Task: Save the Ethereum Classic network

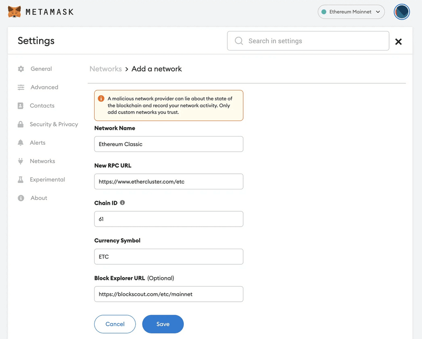Action: (163, 324)
